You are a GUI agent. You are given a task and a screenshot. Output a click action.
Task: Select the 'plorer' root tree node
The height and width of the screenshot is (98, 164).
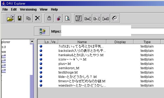coord(6,42)
